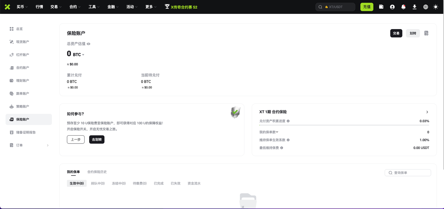Open the 合约 top menu
Viewport: 444px width, 209px height.
75,7
